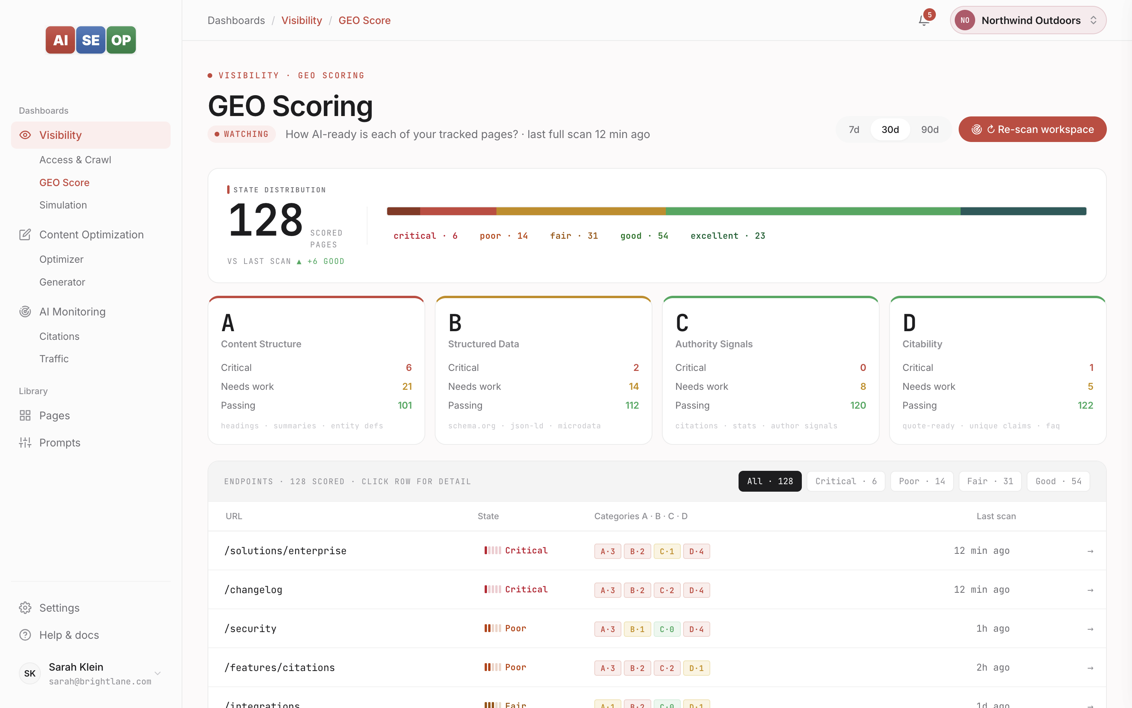Open Simulation in sidebar
Screen dimensions: 1132x708
click(63, 205)
